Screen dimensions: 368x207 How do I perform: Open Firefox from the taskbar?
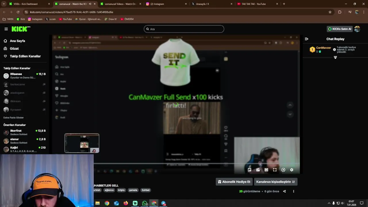126,203
